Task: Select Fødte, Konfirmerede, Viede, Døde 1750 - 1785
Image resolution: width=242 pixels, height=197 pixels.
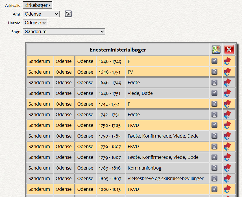Action: coord(163,136)
